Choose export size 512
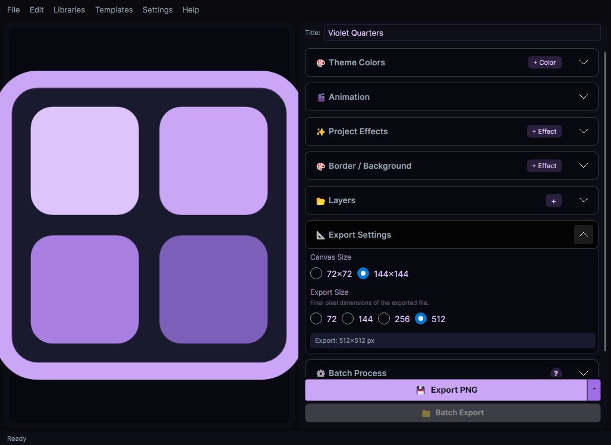Viewport: 611px width, 445px height. point(421,318)
